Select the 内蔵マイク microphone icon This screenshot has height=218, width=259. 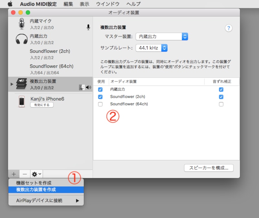(x=21, y=24)
